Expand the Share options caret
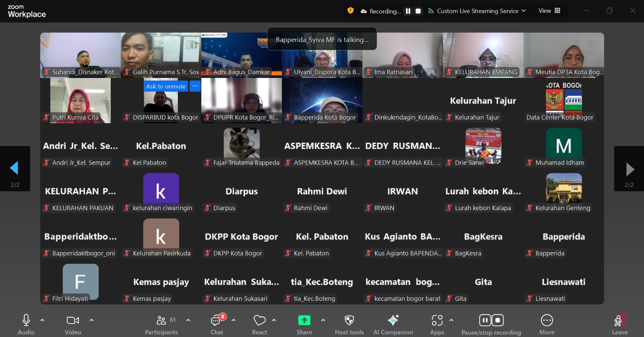 coord(323,320)
